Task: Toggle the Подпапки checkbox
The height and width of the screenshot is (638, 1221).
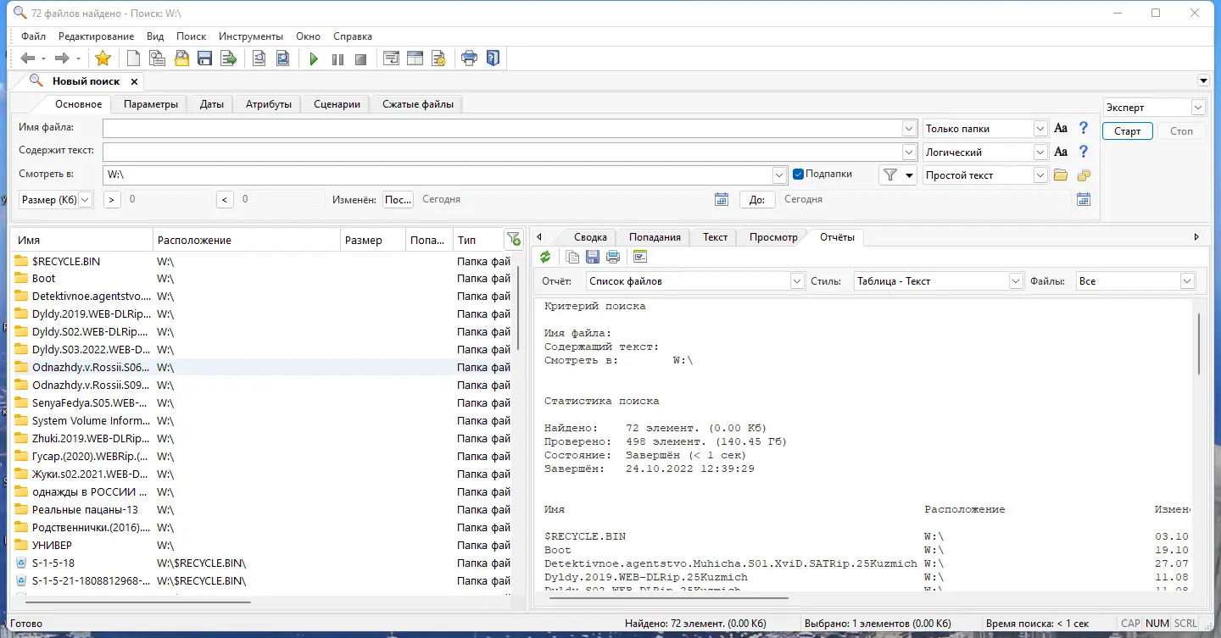Action: pos(798,175)
